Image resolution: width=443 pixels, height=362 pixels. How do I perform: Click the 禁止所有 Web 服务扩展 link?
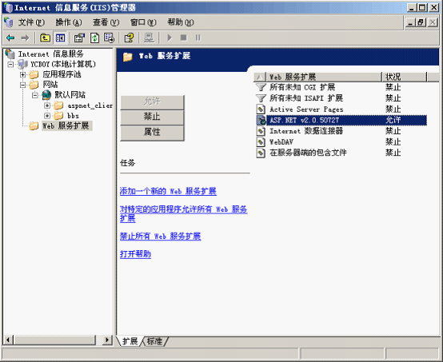pos(160,236)
